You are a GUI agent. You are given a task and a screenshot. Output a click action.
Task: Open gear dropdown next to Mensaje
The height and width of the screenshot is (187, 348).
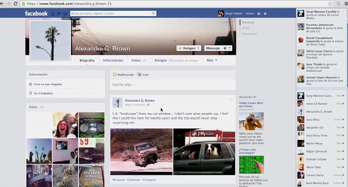[x=227, y=48]
